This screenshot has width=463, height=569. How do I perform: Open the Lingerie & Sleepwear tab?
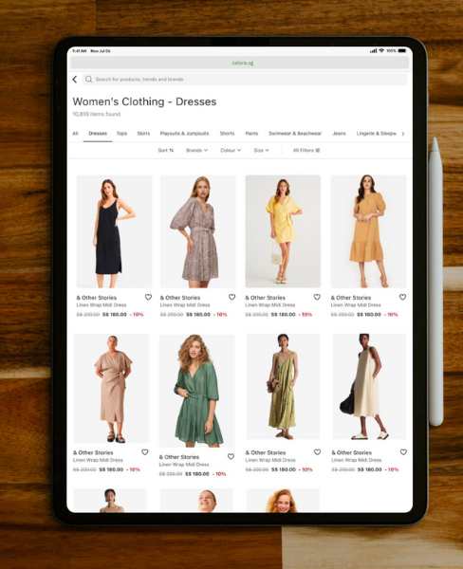pos(377,134)
